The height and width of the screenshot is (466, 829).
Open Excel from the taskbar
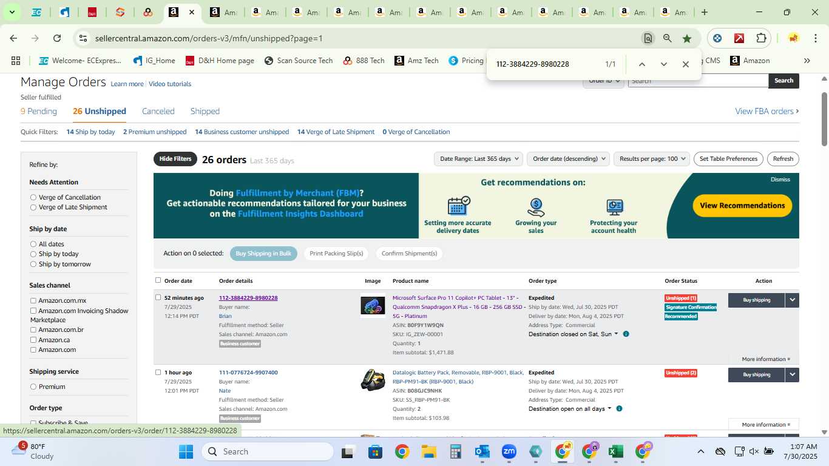point(616,451)
